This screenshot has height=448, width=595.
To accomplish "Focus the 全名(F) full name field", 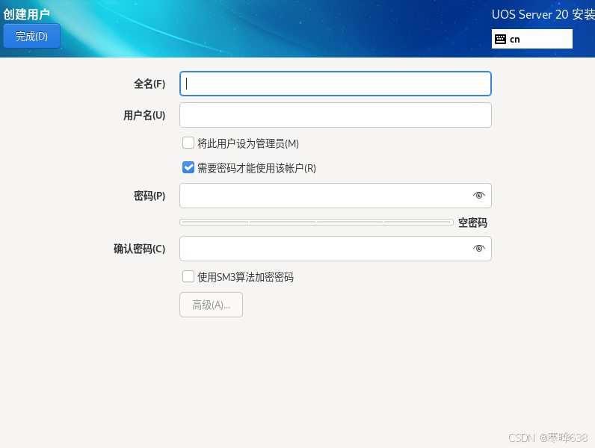I will 336,84.
